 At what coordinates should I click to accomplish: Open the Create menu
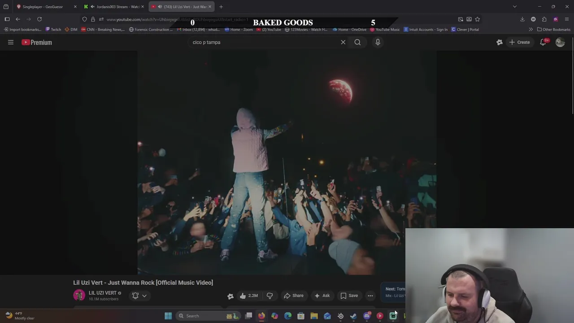coord(519,42)
